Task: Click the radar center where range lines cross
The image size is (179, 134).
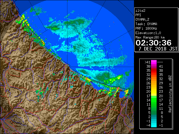Action: click(67, 67)
